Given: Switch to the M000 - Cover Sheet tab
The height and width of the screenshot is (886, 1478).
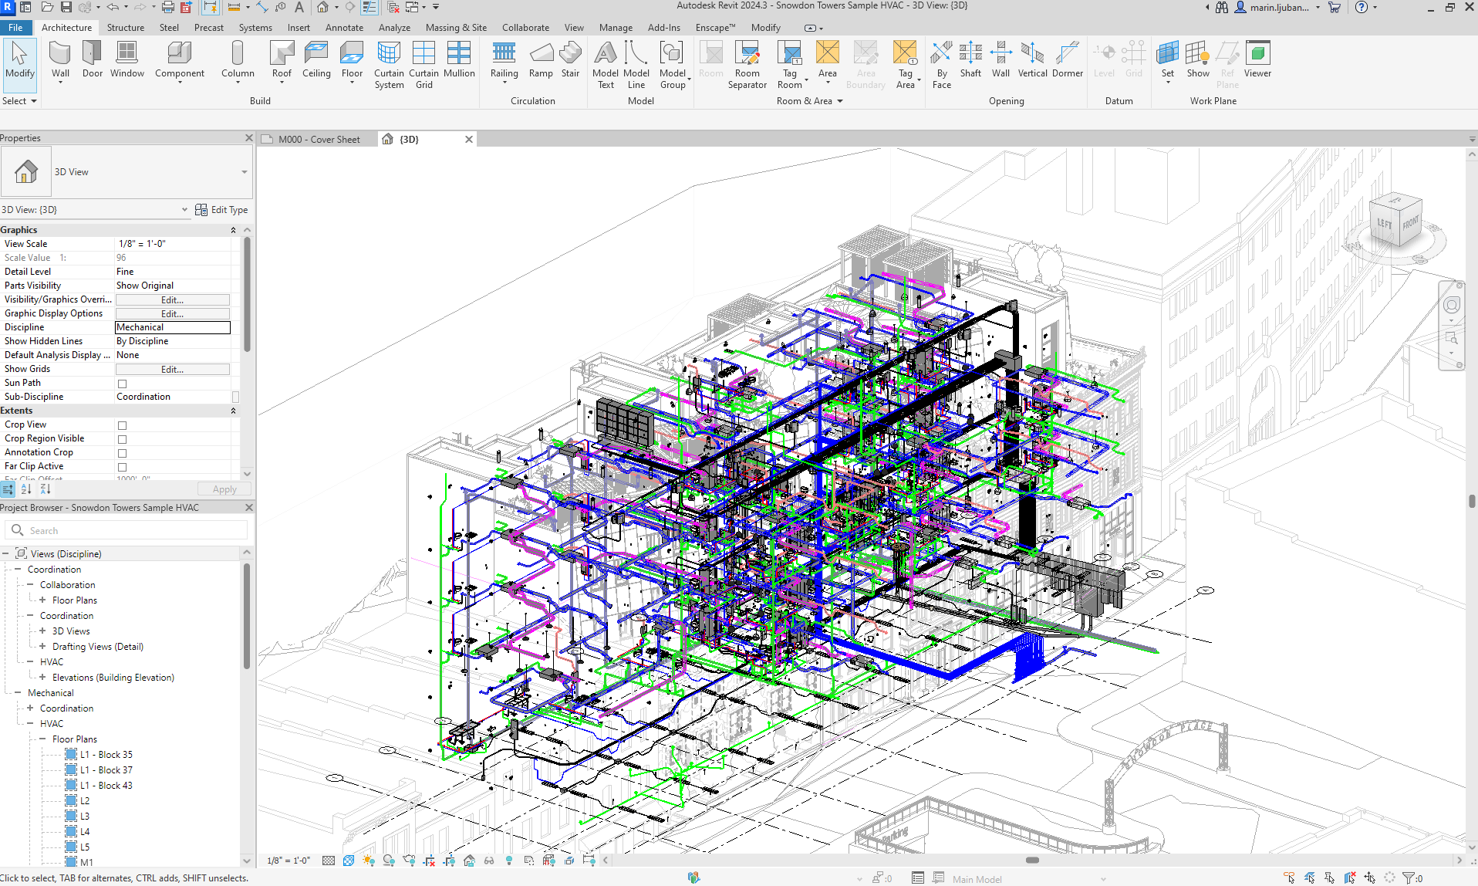Looking at the screenshot, I should coord(319,140).
